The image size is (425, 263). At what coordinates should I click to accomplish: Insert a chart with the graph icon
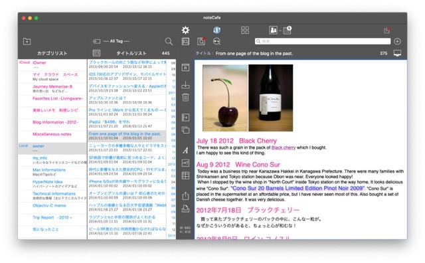185,163
